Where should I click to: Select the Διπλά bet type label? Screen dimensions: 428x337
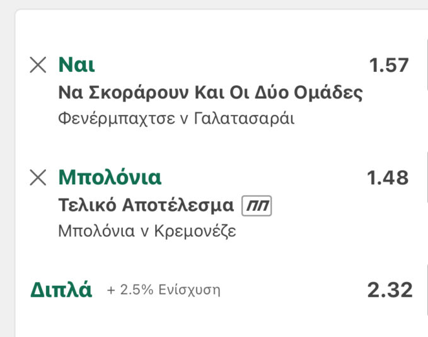[61, 290]
